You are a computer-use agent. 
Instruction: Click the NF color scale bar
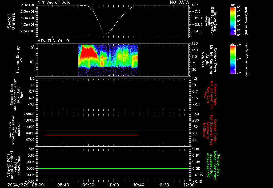[233, 21]
